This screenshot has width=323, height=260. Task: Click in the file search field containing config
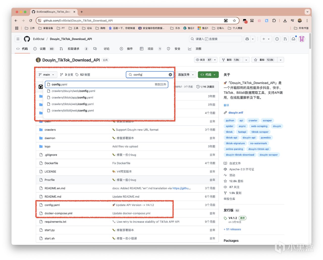[x=150, y=75]
